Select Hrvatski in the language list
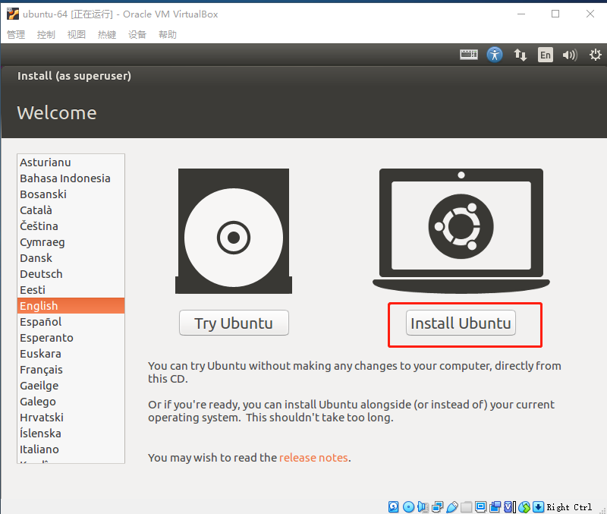This screenshot has width=607, height=514. 71,417
